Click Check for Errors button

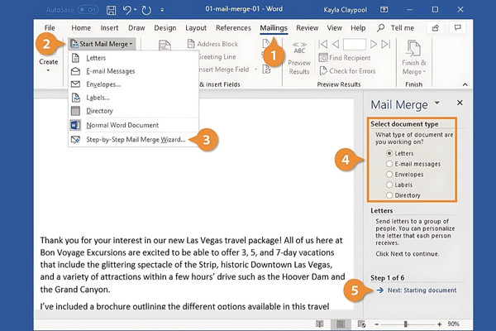pos(347,71)
